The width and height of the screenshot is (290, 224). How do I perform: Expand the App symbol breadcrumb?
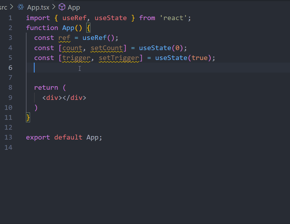click(74, 7)
